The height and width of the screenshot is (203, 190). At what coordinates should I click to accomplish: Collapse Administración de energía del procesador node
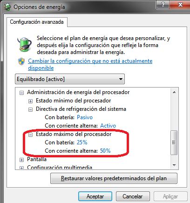click(x=21, y=93)
